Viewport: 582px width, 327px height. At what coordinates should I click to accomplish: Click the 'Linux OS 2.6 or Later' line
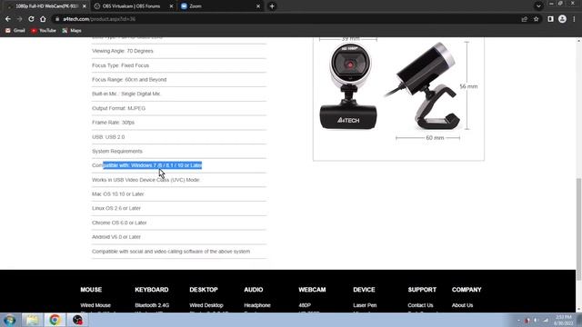point(116,208)
